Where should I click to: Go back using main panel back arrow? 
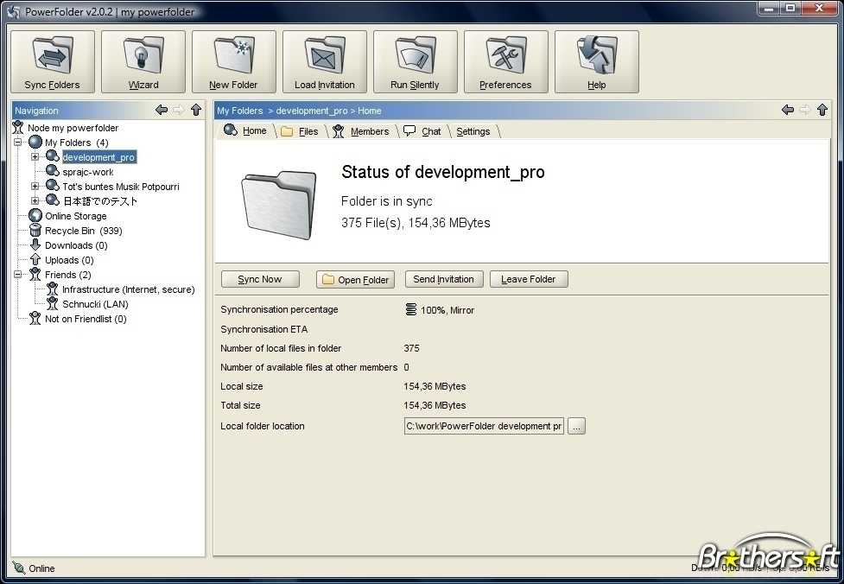[x=788, y=111]
